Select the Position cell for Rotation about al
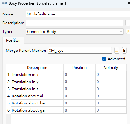130x124 pixels. pyautogui.click(x=80, y=96)
